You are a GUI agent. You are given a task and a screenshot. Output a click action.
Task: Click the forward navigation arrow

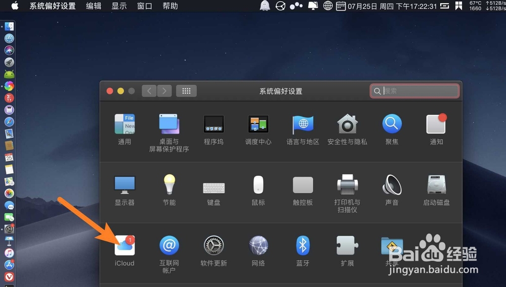(164, 91)
